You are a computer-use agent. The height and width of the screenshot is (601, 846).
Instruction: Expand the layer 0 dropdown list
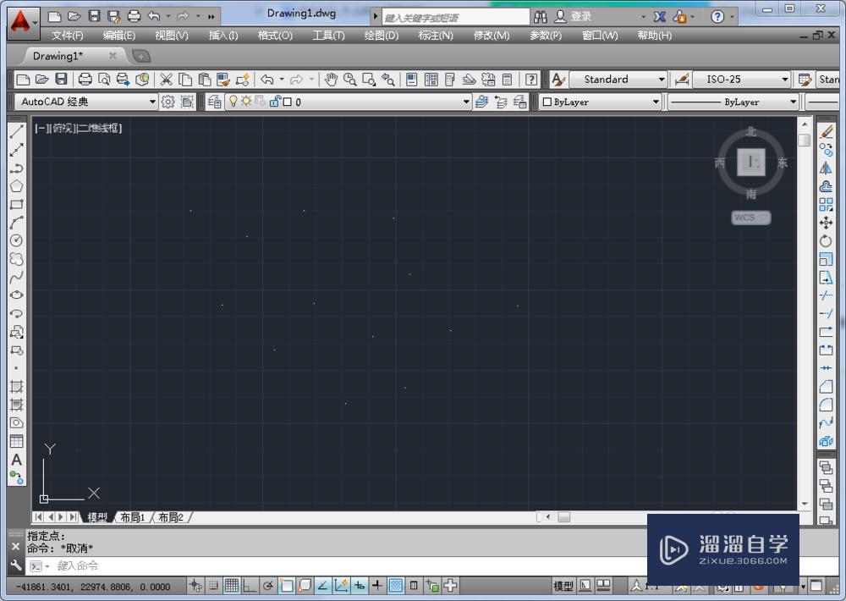coord(466,102)
